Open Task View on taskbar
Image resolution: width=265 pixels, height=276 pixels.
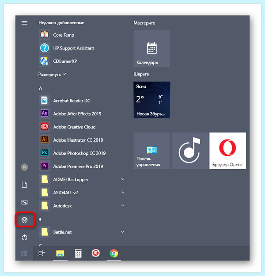pyautogui.click(x=42, y=253)
